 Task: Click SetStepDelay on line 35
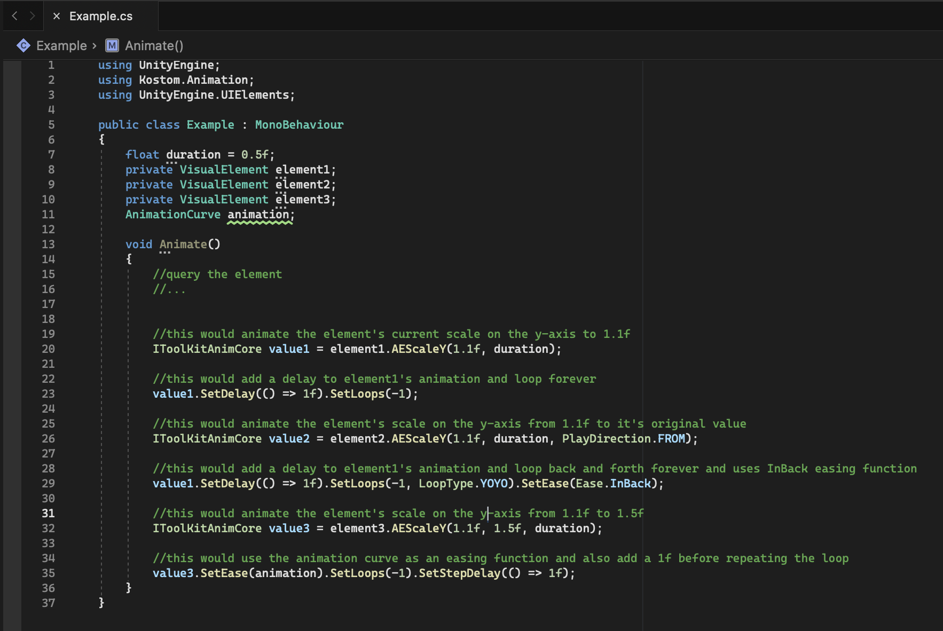pos(459,573)
